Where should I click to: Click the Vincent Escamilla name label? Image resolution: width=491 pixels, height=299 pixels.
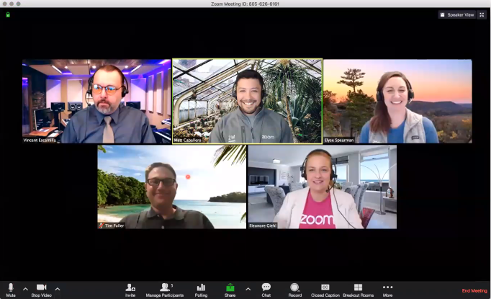pos(40,140)
